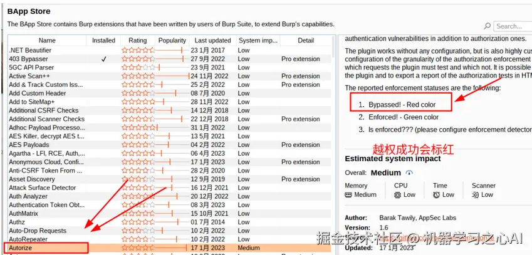Select Authentication Token Obtain row

(x=170, y=205)
